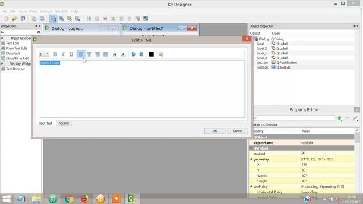Insert hyperlink icon in Edit HTML
This screenshot has width=363, height=204.
coord(133,54)
